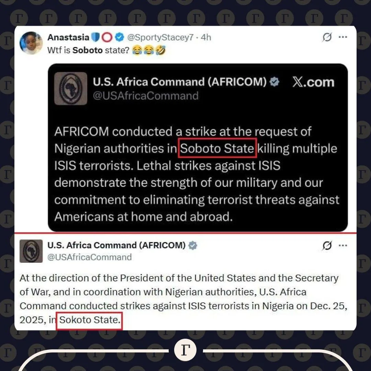Click the X.com logo in the quoted post
This screenshot has height=371, width=371.
click(x=313, y=82)
